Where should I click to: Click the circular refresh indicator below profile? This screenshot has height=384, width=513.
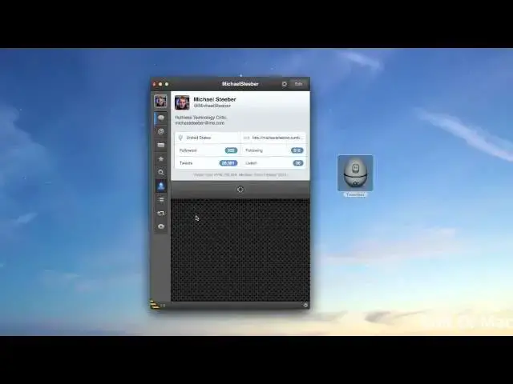(240, 190)
